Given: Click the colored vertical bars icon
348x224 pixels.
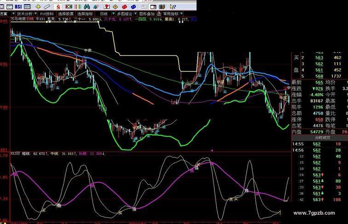Looking at the screenshot, I should point(78,7).
